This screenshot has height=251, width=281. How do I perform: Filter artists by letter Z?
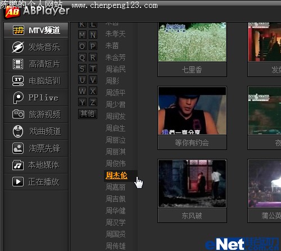[93, 102]
